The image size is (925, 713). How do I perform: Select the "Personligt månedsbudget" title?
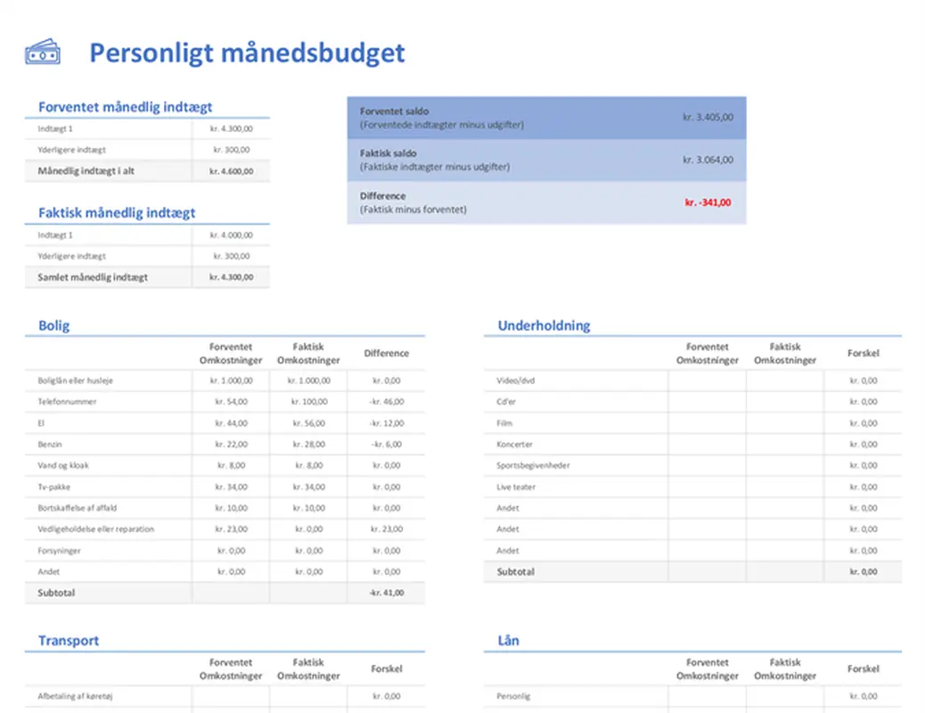[x=247, y=53]
